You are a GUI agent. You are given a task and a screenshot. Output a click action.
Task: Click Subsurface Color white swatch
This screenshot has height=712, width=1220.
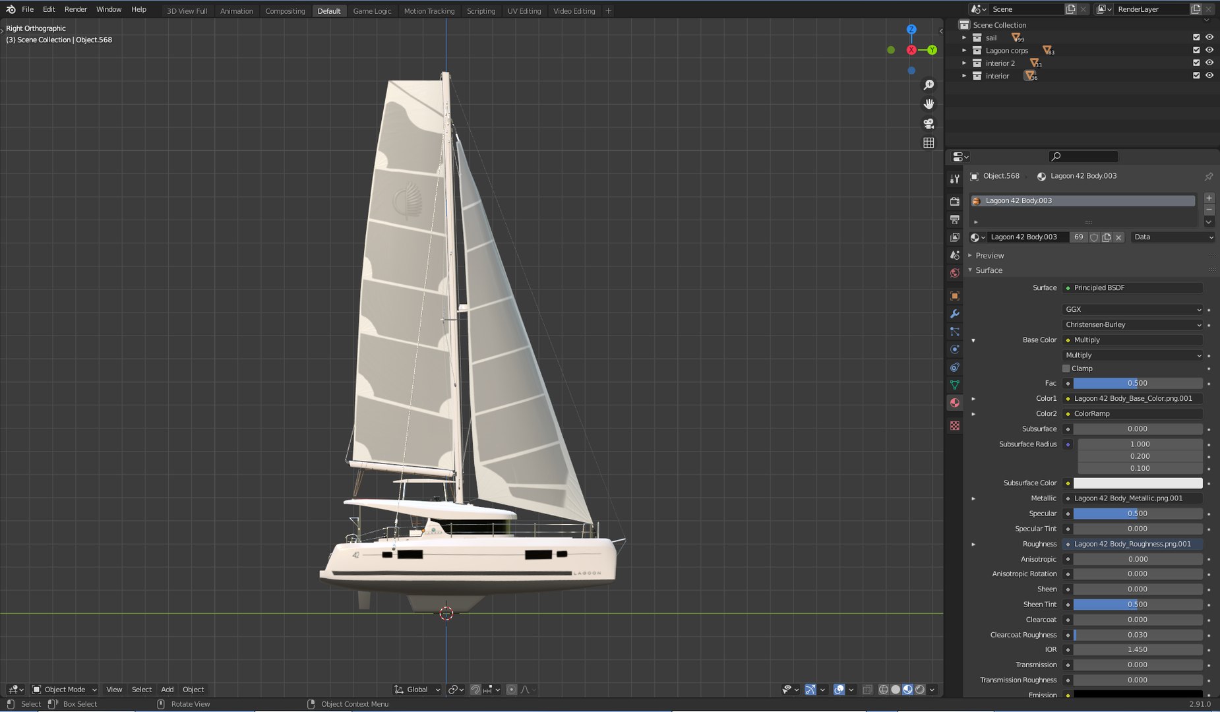[x=1138, y=483]
